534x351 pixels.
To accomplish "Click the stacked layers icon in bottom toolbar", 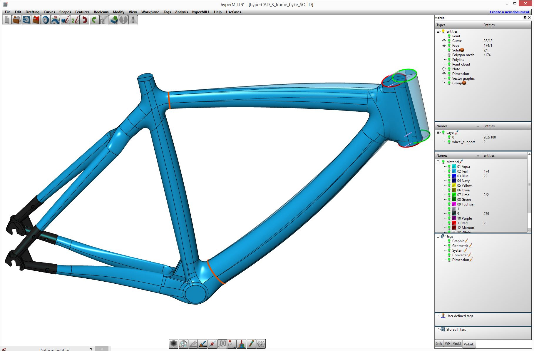I will coord(174,344).
